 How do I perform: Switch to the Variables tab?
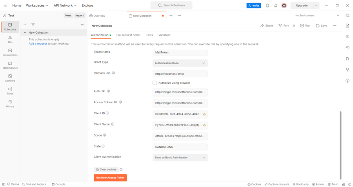tap(164, 35)
